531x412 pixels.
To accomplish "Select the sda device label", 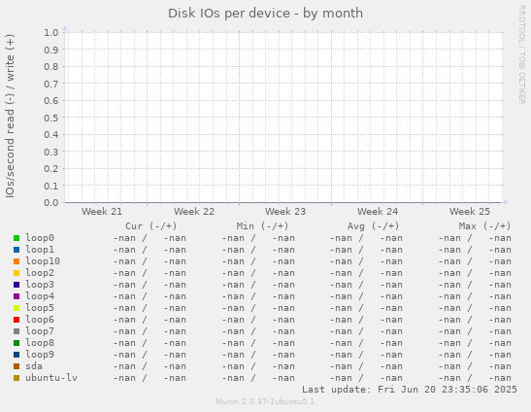I will click(x=34, y=366).
